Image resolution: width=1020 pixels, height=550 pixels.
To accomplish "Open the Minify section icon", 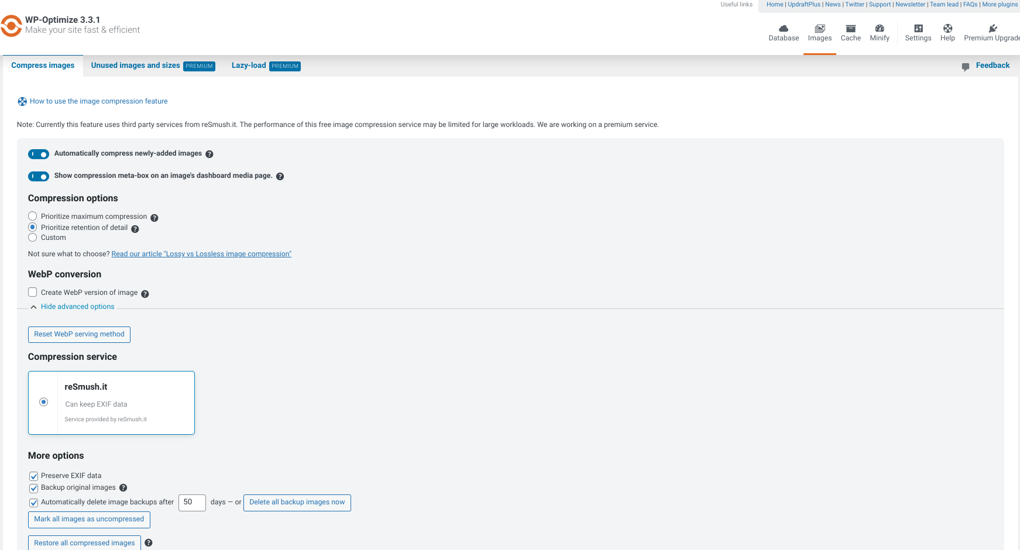I will click(x=879, y=29).
